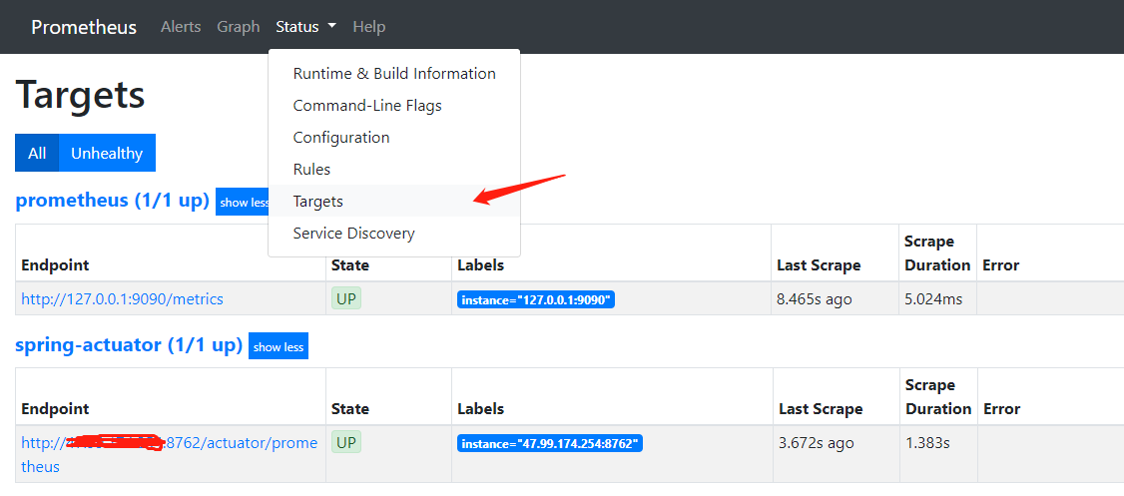Open Rules from Status menu
The width and height of the screenshot is (1124, 496).
click(x=394, y=170)
